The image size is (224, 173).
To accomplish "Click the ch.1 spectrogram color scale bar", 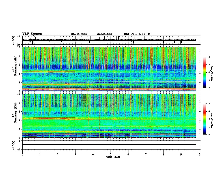I will pyautogui.click(x=204, y=72).
